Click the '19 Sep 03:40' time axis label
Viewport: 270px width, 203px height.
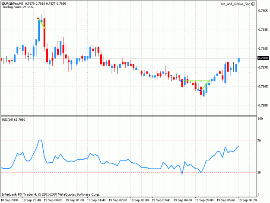click(x=161, y=200)
